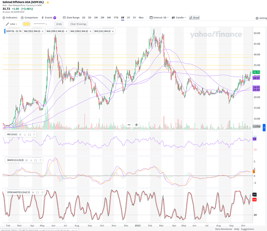Remove the MA (50,C,MA,0) indicator
267x231 pixels.
click(43, 31)
